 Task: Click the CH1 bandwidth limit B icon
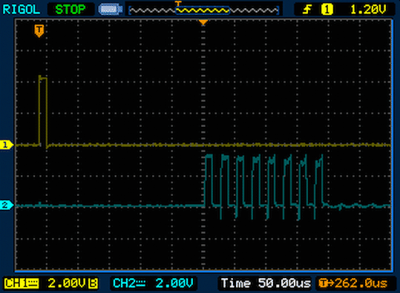pos(93,283)
